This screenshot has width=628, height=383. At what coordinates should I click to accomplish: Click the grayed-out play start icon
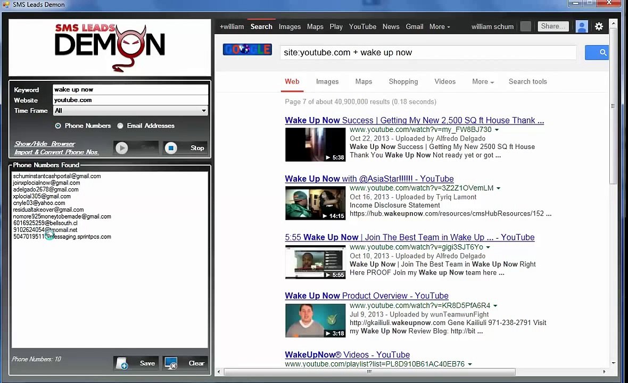point(122,148)
